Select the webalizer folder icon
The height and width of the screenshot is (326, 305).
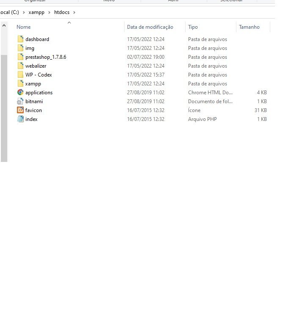coord(20,66)
